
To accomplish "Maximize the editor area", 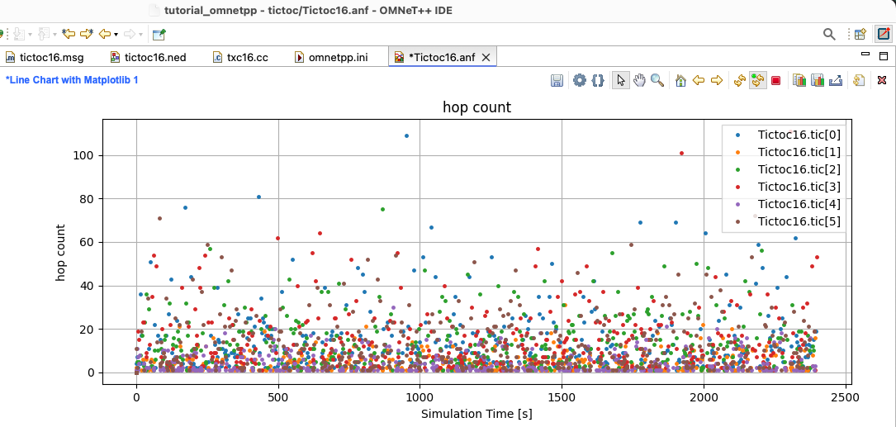I will (x=884, y=56).
